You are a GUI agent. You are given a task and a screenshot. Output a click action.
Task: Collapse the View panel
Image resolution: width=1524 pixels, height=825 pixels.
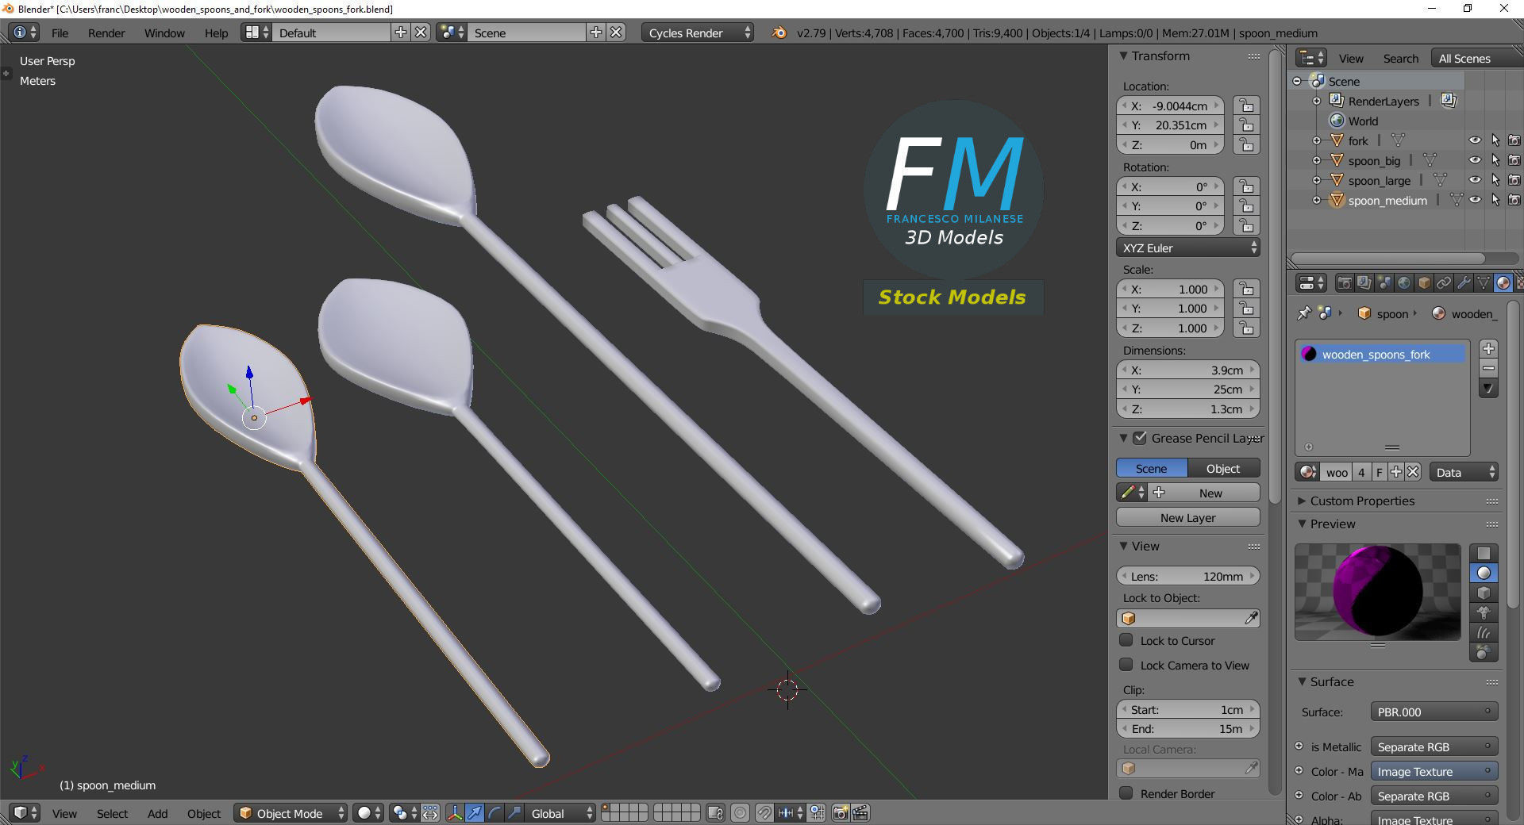[1123, 546]
